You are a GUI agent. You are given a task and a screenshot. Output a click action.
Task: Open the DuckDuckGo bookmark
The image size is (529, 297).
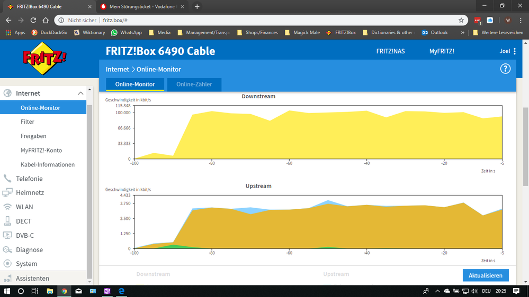coord(50,33)
